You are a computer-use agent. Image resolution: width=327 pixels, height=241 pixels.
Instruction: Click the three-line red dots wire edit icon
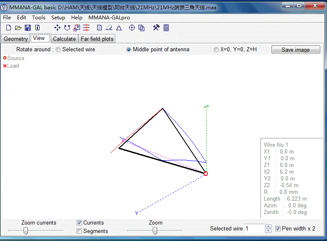click(x=86, y=28)
